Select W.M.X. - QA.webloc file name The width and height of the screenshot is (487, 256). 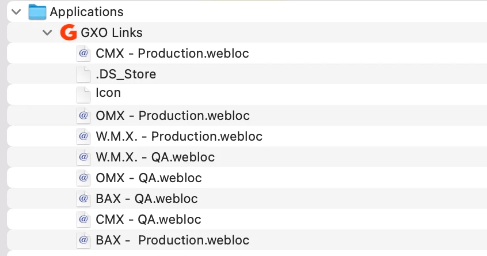(155, 157)
